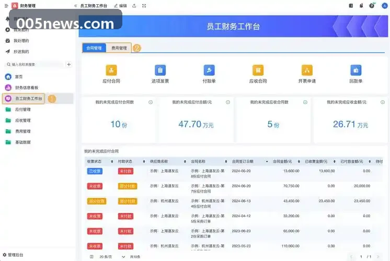Go to next page arrow in pagination
Screen dimensions: 390x261
tap(378, 257)
